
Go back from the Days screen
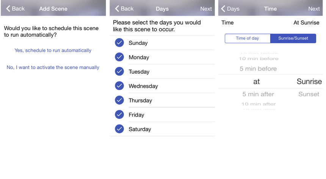pyautogui.click(x=124, y=8)
